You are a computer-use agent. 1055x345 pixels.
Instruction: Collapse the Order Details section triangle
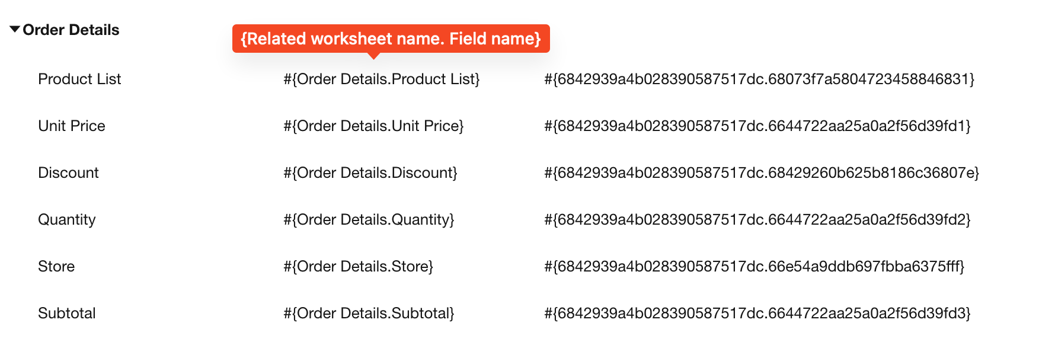tap(15, 29)
